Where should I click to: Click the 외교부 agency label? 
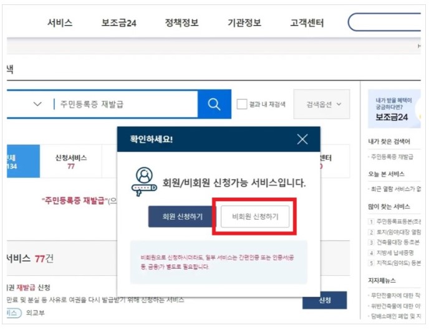pyautogui.click(x=36, y=313)
